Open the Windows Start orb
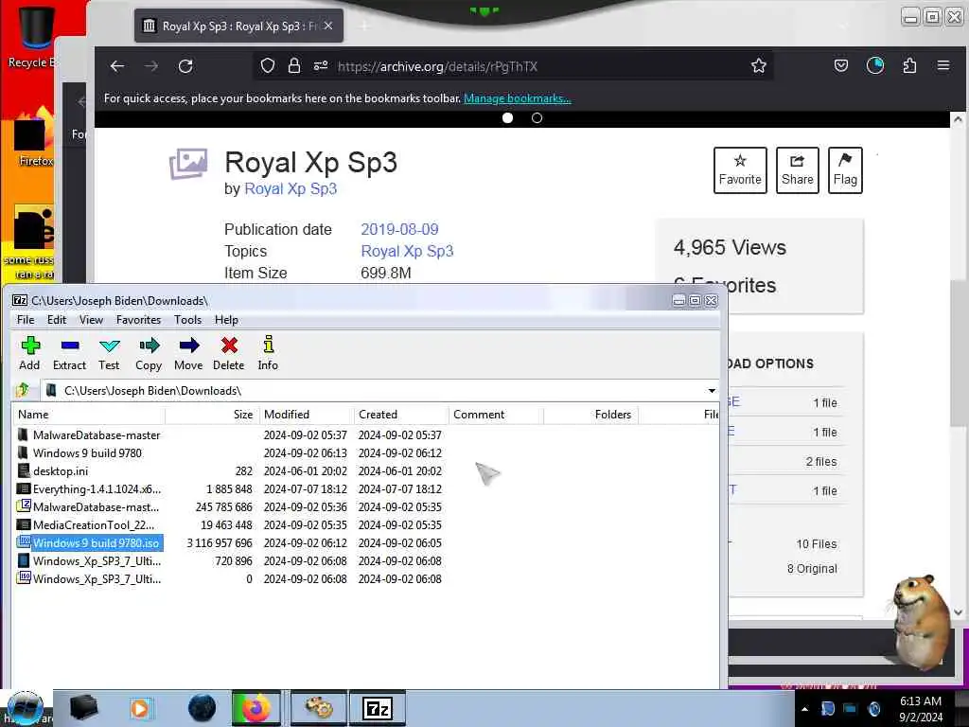Screen dimensions: 969x727 pyautogui.click(x=26, y=708)
